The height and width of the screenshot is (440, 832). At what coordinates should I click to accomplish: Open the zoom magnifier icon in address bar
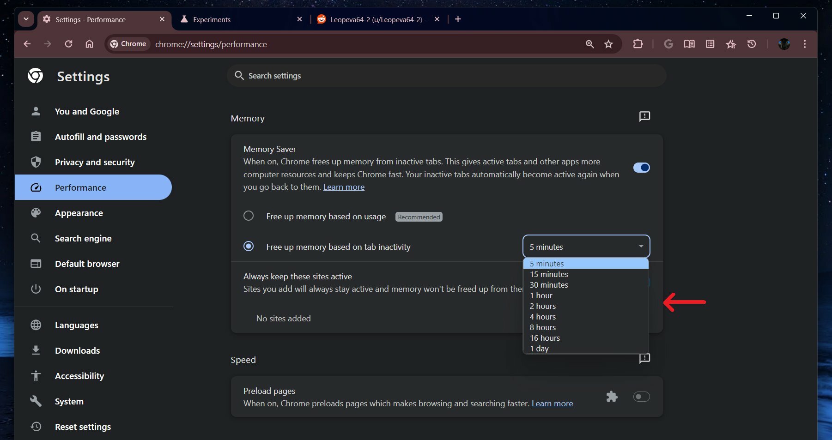589,44
